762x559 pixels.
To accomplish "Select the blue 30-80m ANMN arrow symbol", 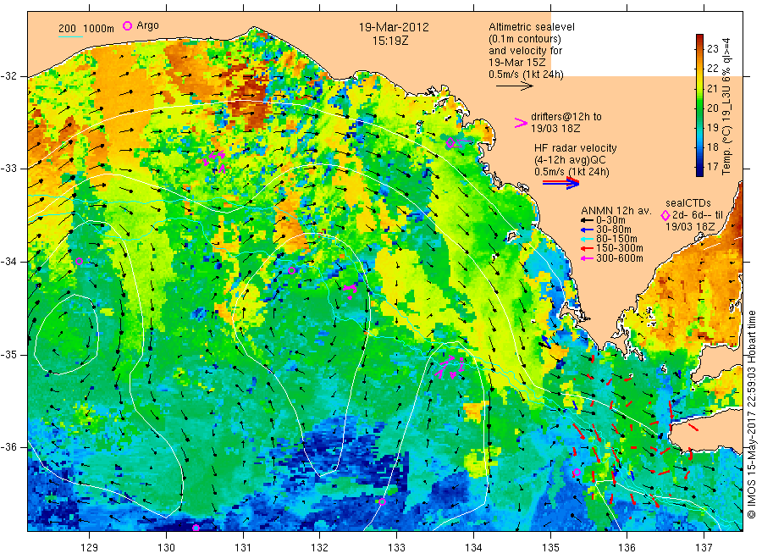I will (587, 230).
